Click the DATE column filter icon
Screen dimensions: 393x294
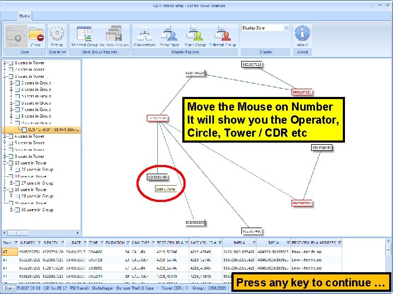tap(85, 243)
